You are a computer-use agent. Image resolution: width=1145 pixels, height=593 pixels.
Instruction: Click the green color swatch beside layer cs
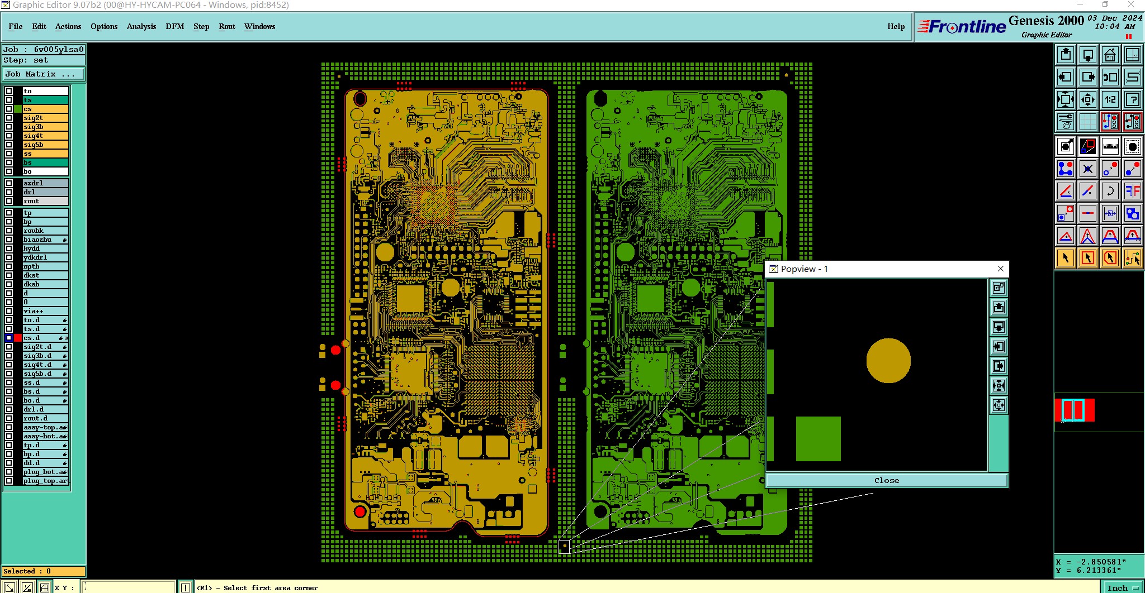coord(18,109)
